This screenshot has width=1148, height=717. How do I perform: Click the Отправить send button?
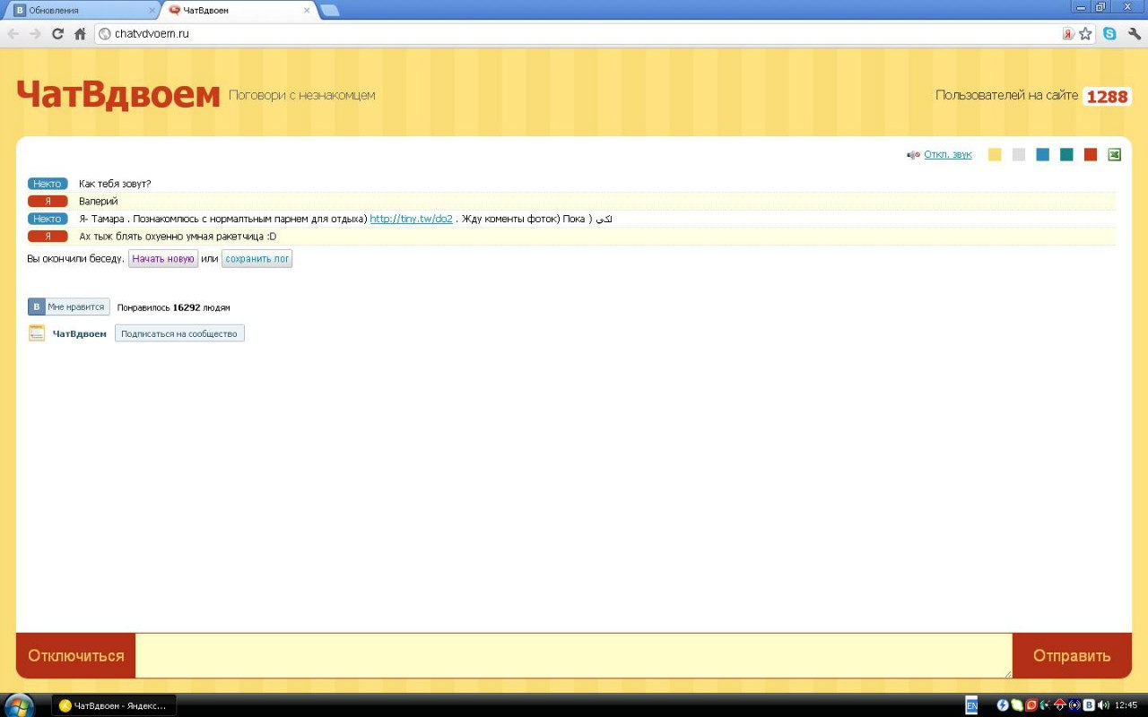tap(1072, 656)
